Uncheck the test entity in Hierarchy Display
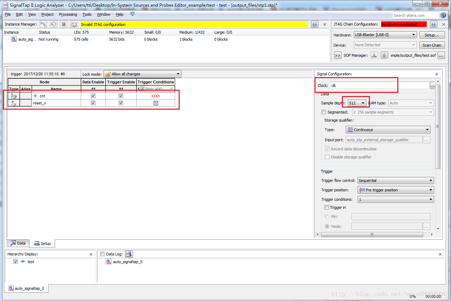Image resolution: width=451 pixels, height=301 pixels. (15, 262)
